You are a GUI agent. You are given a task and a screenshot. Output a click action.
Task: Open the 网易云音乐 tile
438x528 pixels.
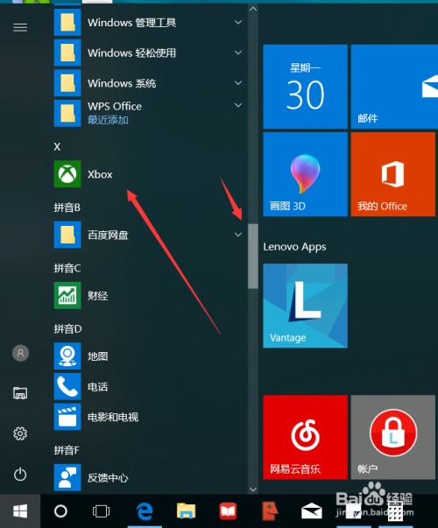(305, 437)
